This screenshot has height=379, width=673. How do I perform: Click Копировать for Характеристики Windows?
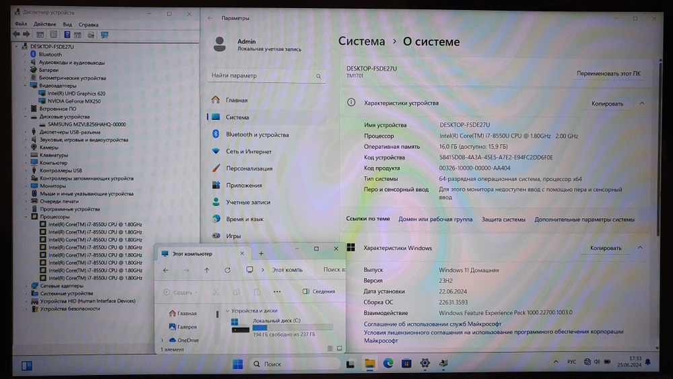606,248
